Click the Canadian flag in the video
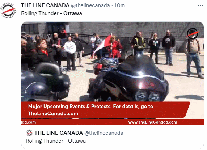 click(x=102, y=46)
